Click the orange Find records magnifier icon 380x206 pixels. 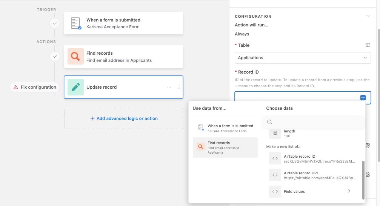75,57
